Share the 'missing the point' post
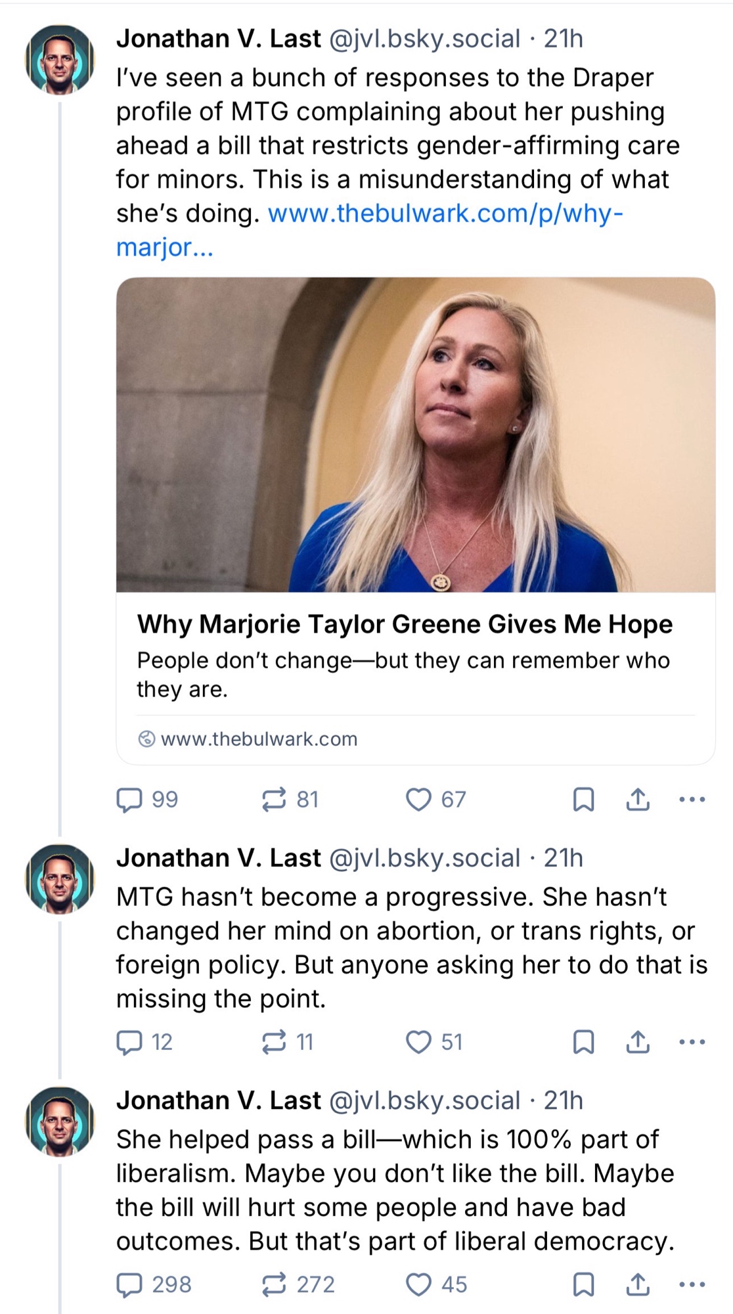The height and width of the screenshot is (1314, 733). coord(638,1042)
